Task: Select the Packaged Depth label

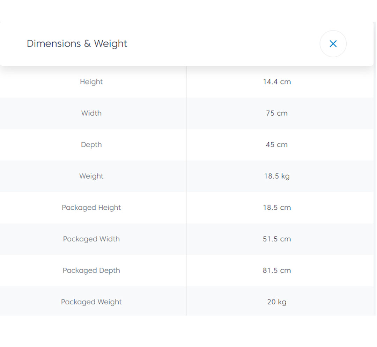Action: [91, 270]
